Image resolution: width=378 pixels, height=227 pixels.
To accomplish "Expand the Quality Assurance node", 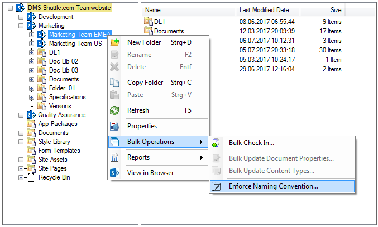I will point(21,115).
